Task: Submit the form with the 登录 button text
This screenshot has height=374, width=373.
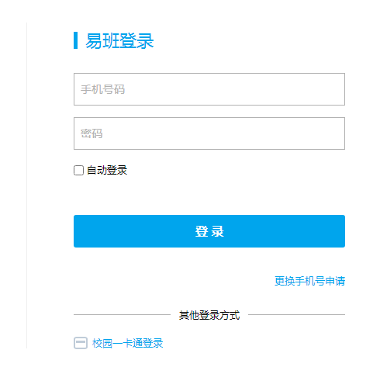Action: click(x=209, y=231)
